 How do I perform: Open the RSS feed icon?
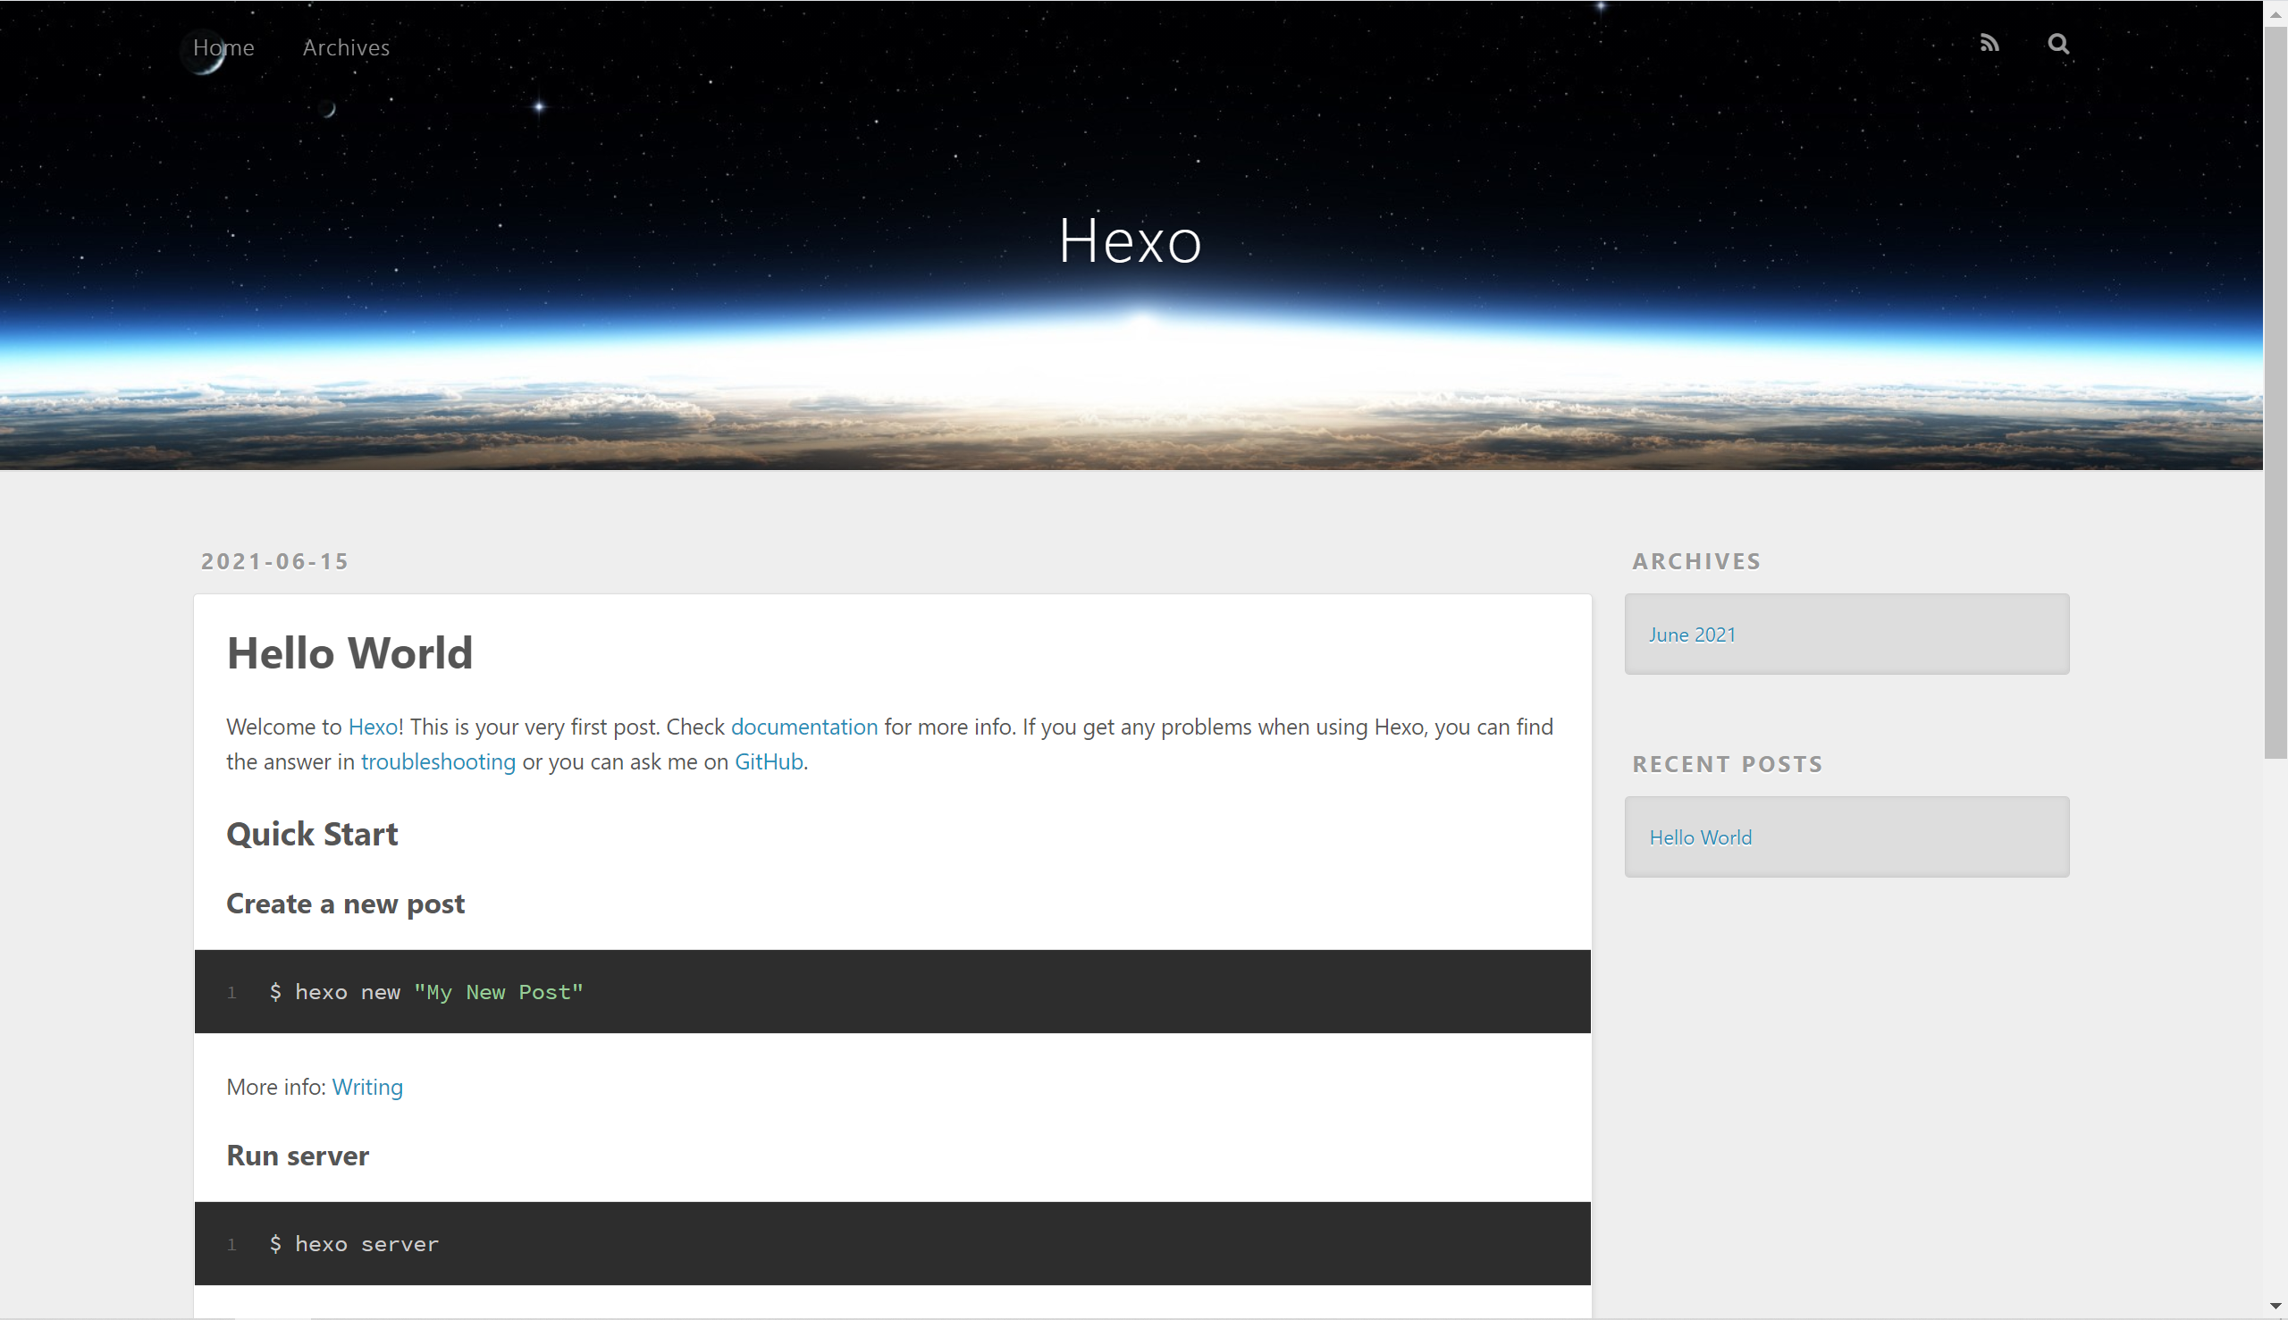(x=1989, y=44)
